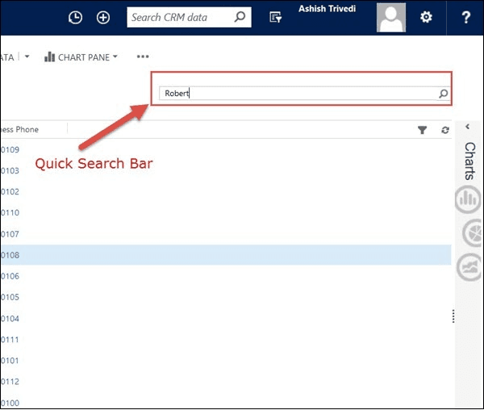This screenshot has width=484, height=410.
Task: Select the bar chart icon in Charts pane
Action: tap(468, 199)
